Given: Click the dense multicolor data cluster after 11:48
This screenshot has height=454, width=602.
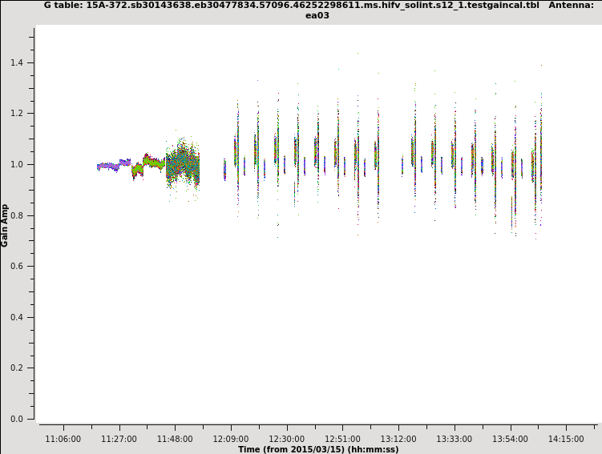Looking at the screenshot, I should [184, 164].
